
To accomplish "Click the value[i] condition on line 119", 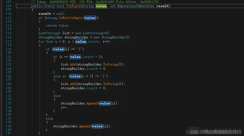I will (61, 49).
